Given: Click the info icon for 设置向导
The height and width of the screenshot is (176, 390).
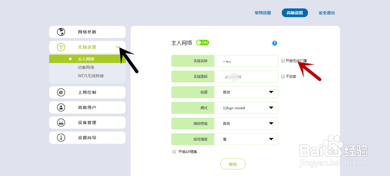Looking at the screenshot, I should click(x=61, y=138).
